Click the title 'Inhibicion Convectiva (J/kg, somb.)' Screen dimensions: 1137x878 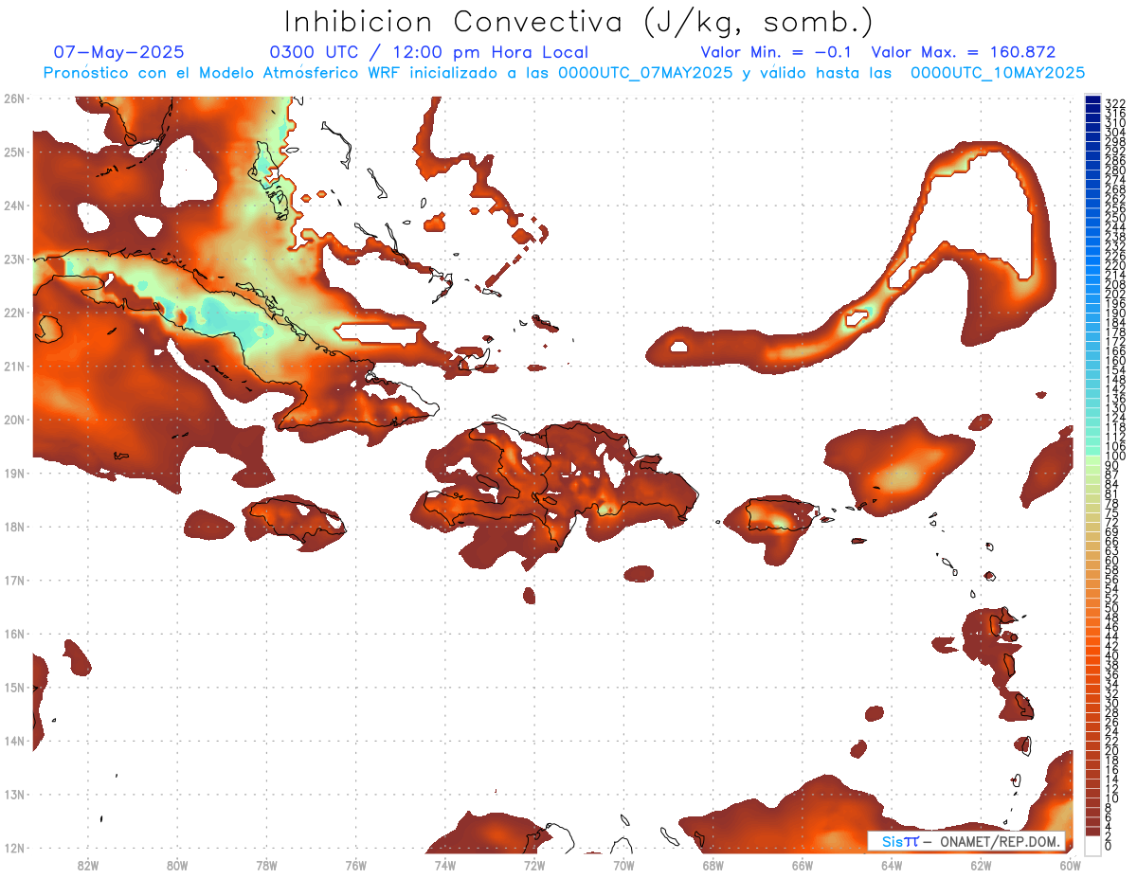tap(579, 22)
